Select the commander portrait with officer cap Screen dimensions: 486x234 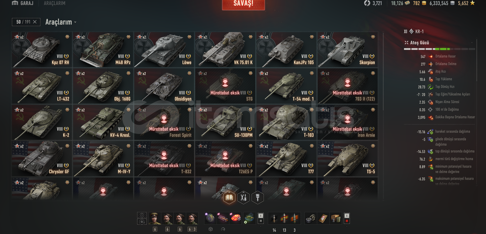[155, 218]
